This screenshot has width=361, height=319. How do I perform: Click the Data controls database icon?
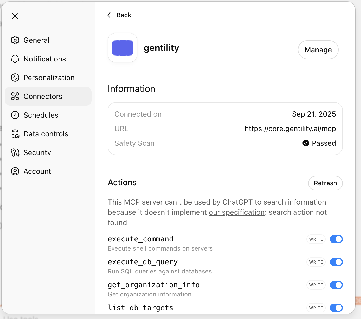point(15,134)
